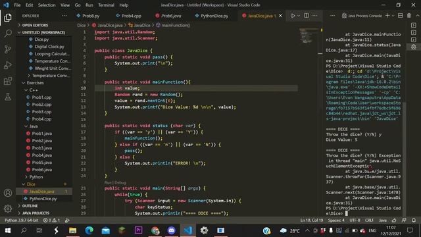Open the File menu
This screenshot has width=421, height=237.
(17, 5)
